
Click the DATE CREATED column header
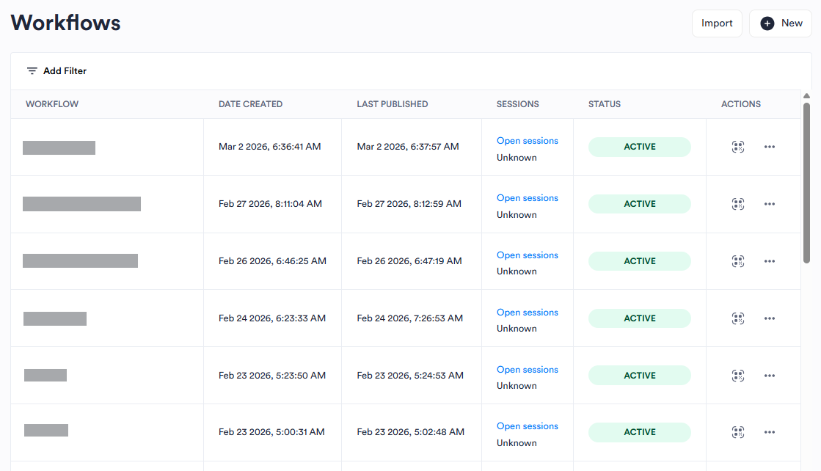[250, 104]
